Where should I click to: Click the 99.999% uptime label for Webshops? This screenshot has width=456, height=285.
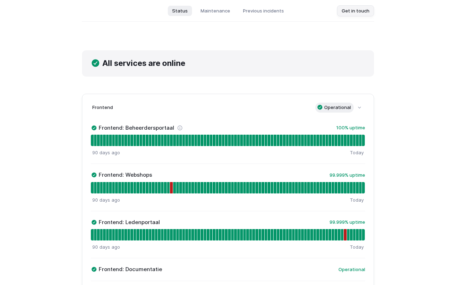pyautogui.click(x=347, y=175)
